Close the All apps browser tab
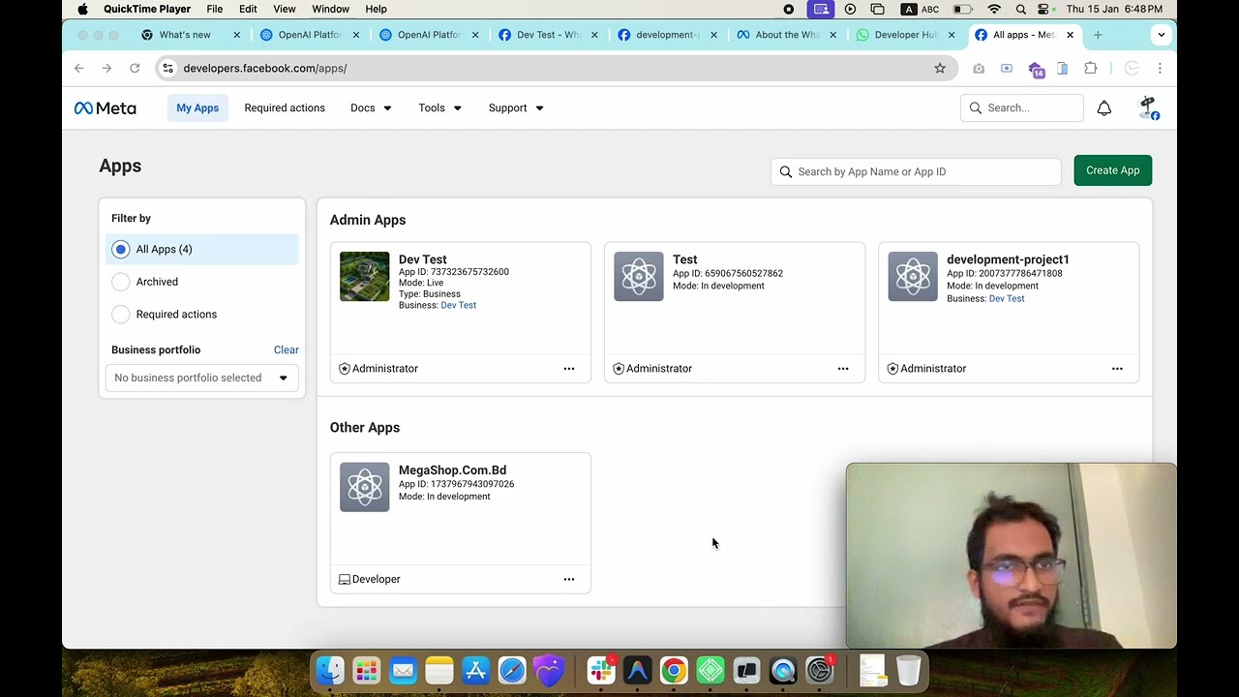The width and height of the screenshot is (1239, 697). 1070,35
